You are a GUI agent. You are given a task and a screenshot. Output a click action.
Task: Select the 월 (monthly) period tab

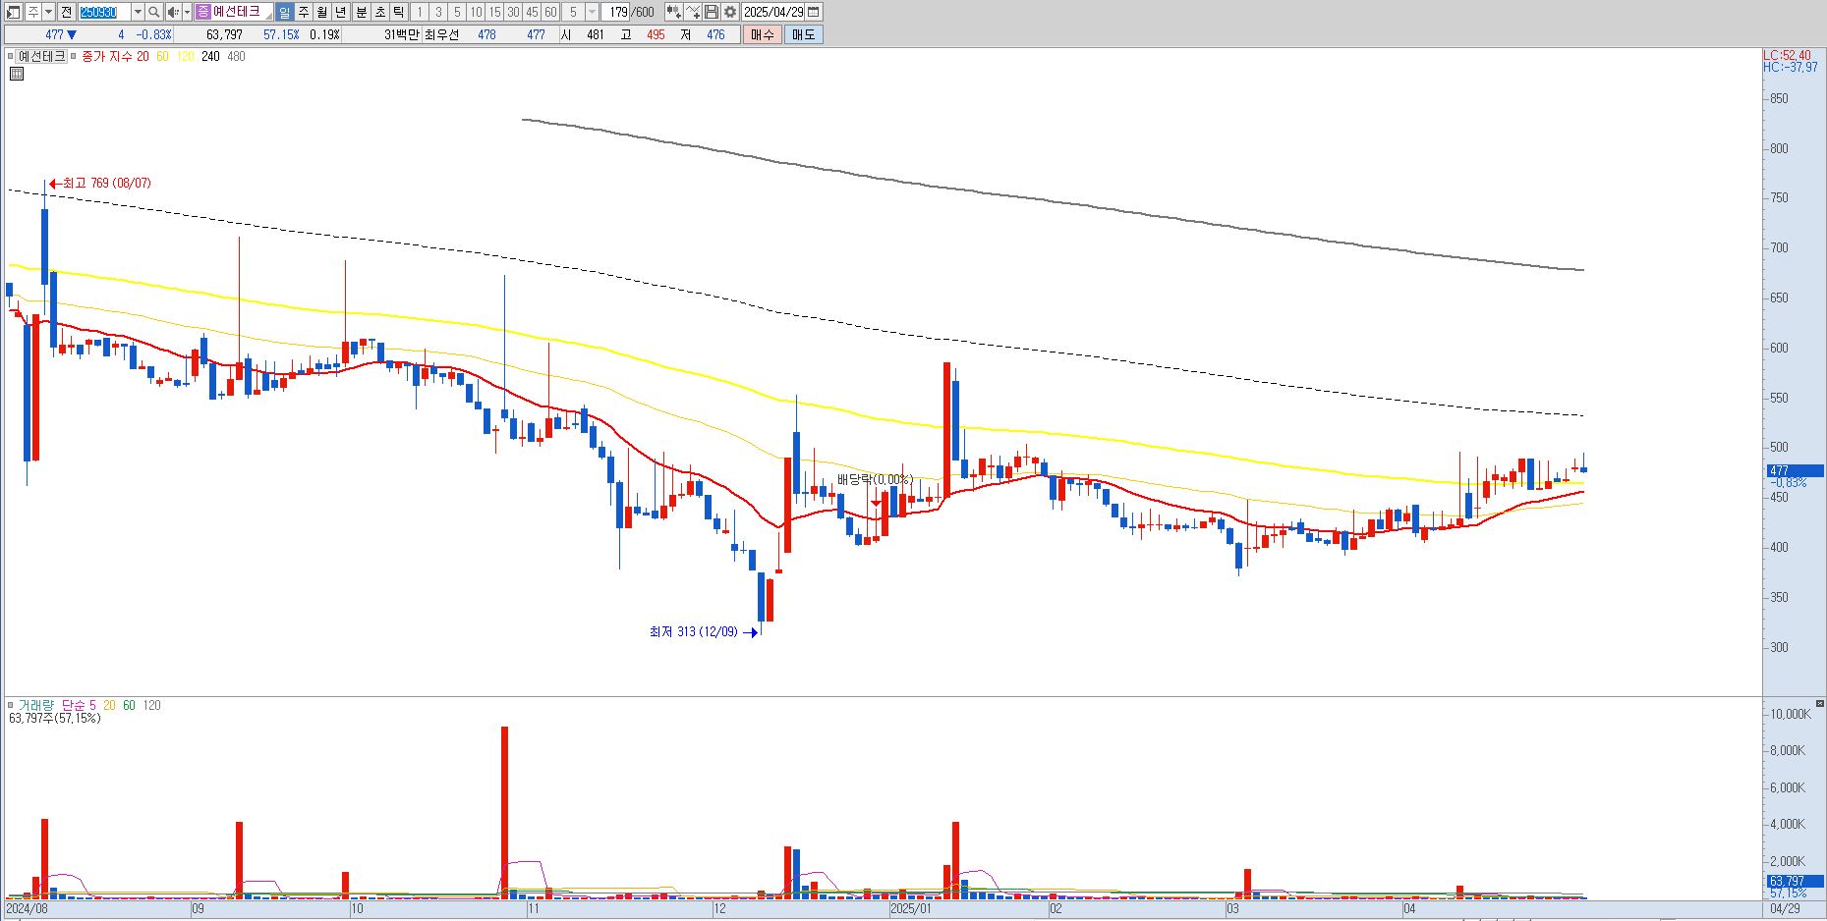click(x=322, y=12)
